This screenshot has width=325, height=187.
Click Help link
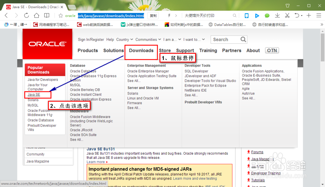coord(110,40)
